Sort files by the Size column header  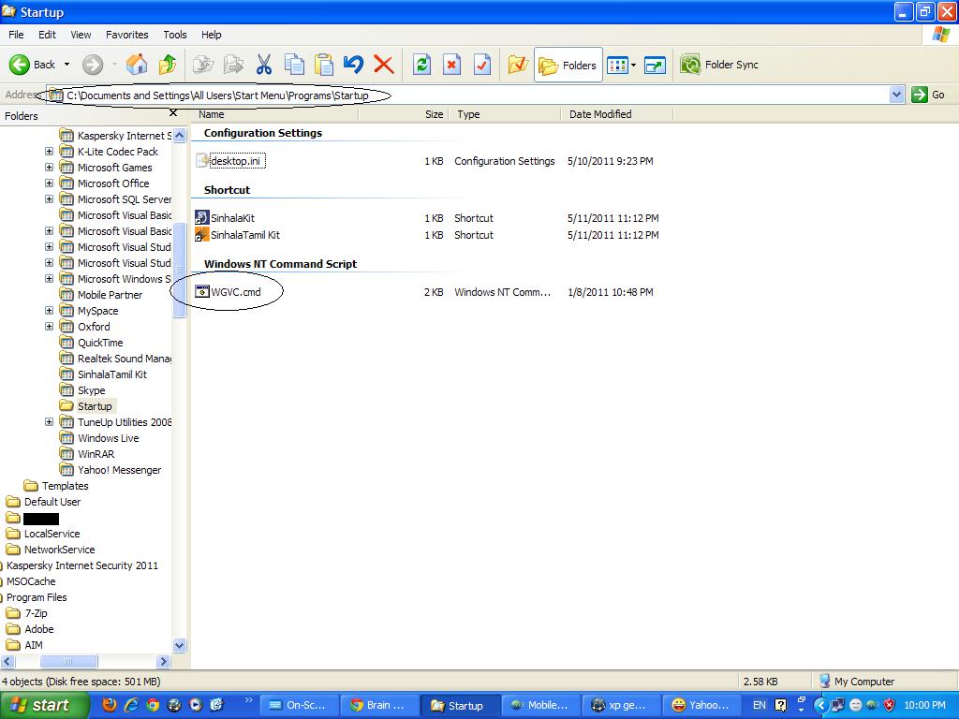click(x=404, y=114)
